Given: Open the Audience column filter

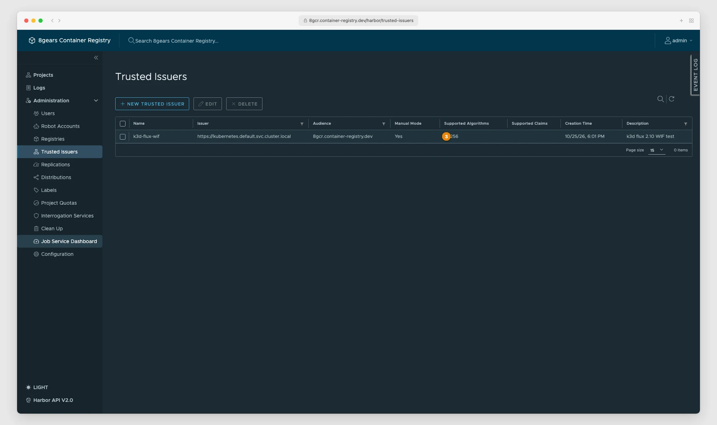Looking at the screenshot, I should tap(384, 124).
